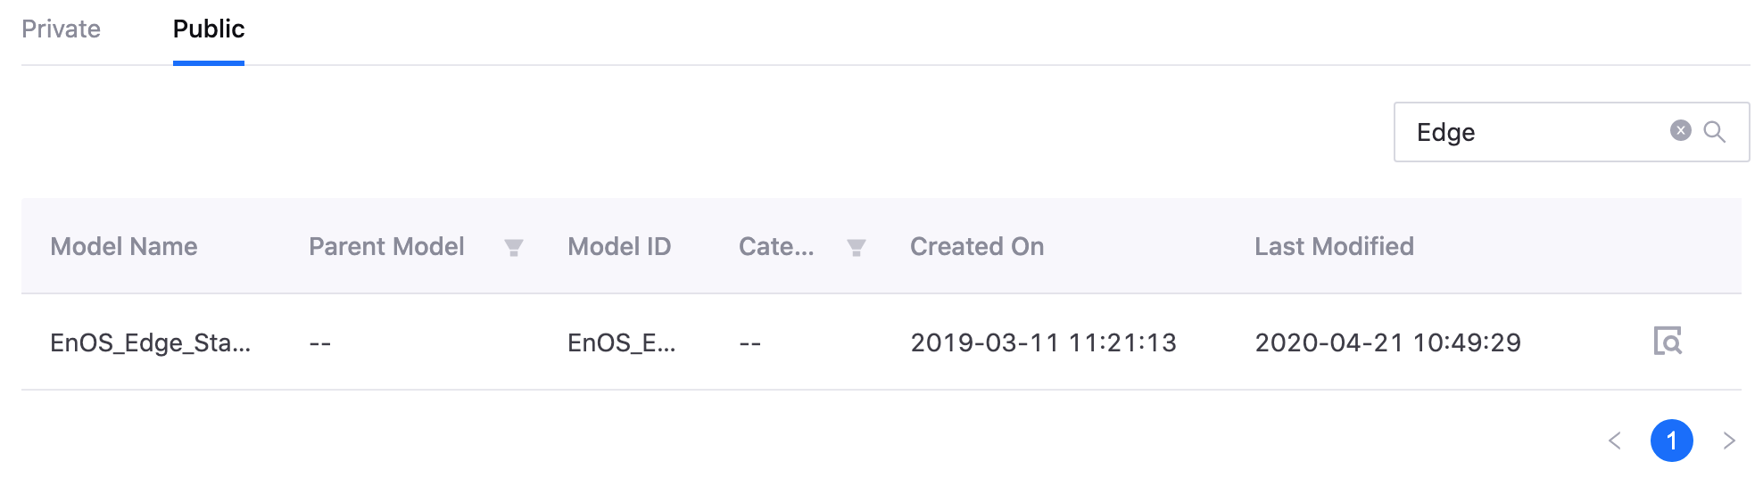The height and width of the screenshot is (478, 1763).
Task: Select page 1 in pagination
Action: (x=1672, y=441)
